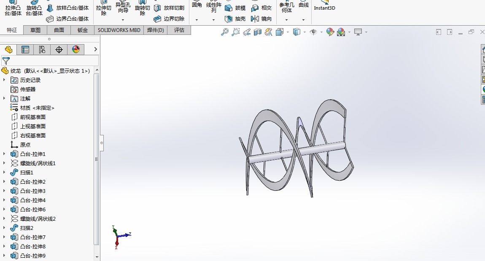
Task: Click Zoom to Fit magnifier icon
Action: 224,32
